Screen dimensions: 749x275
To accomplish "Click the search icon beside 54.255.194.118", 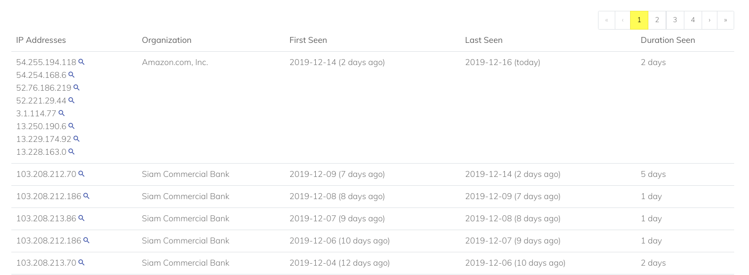I will click(82, 62).
